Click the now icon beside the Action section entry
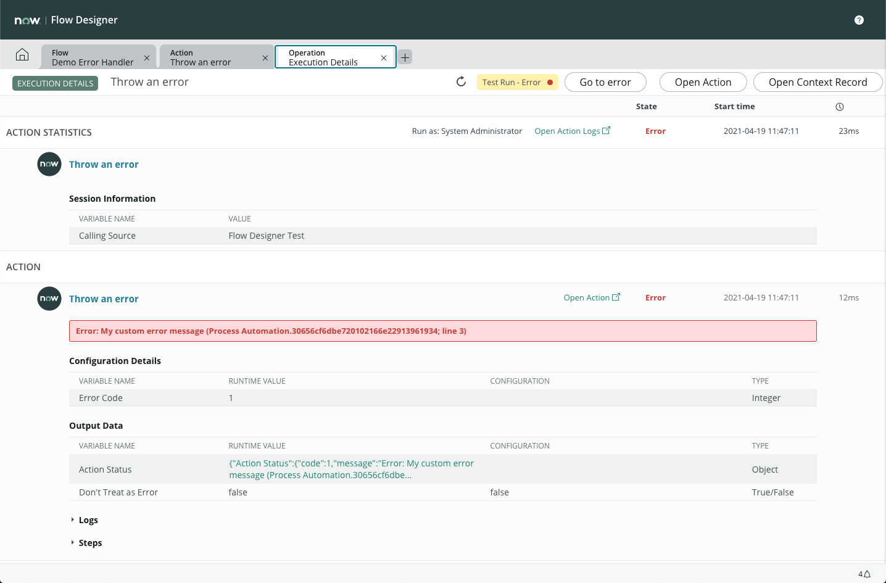 pos(49,299)
